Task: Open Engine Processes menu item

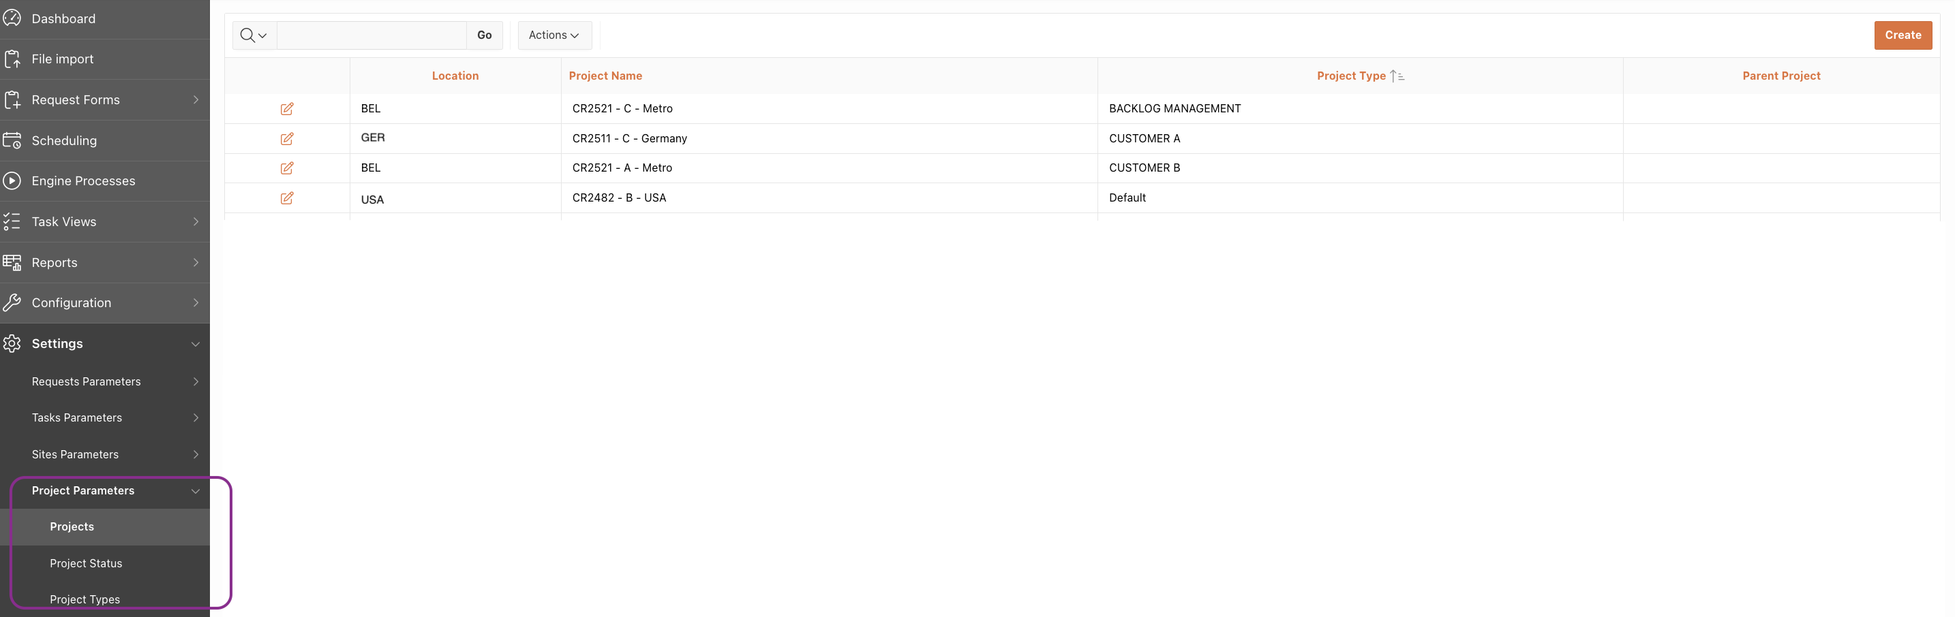Action: pyautogui.click(x=105, y=181)
